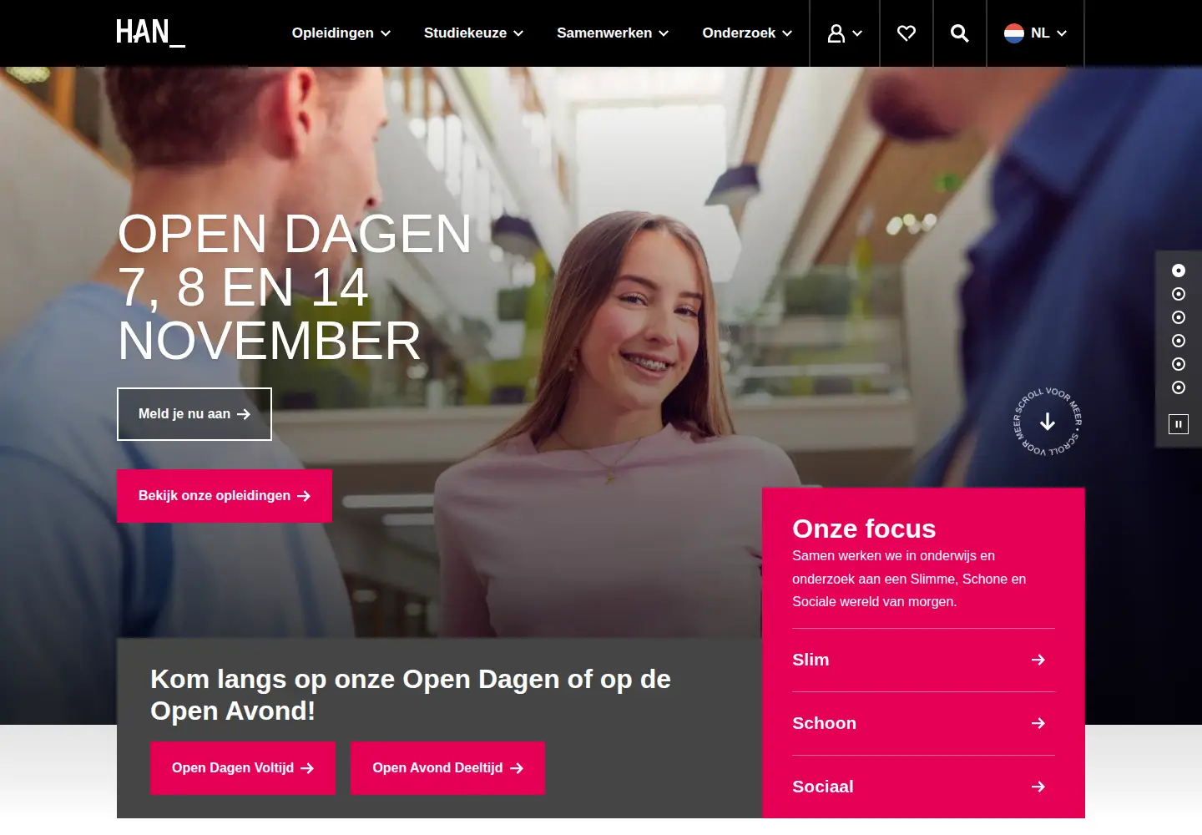The height and width of the screenshot is (835, 1202).
Task: Expand the Samenwerken menu
Action: point(613,33)
